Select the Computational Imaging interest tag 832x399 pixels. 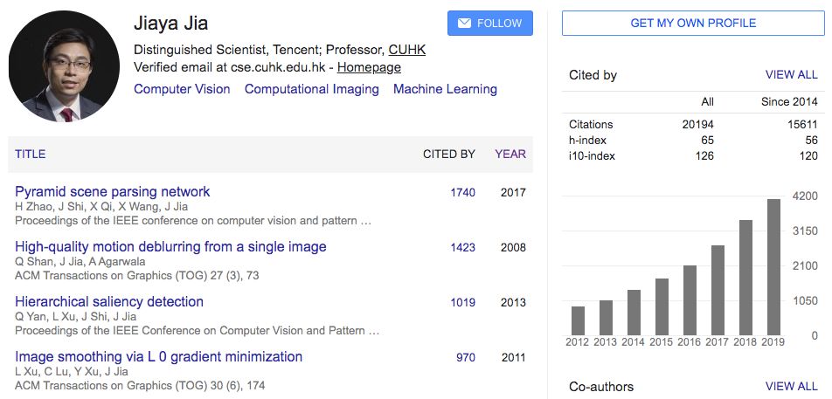(312, 89)
